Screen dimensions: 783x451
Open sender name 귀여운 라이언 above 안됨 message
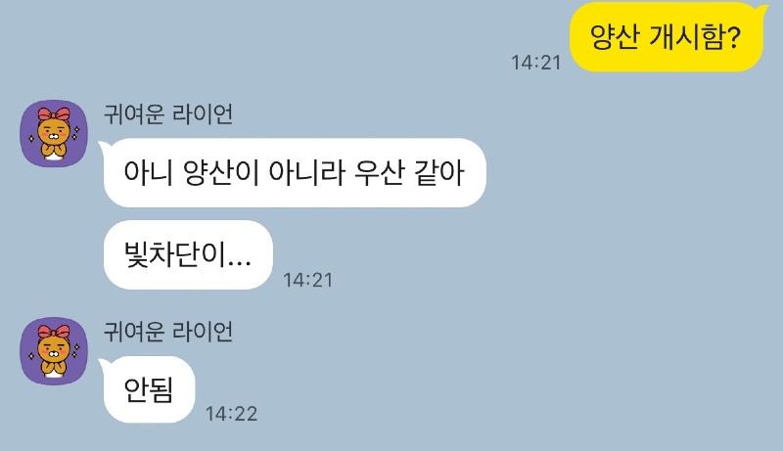(x=168, y=332)
